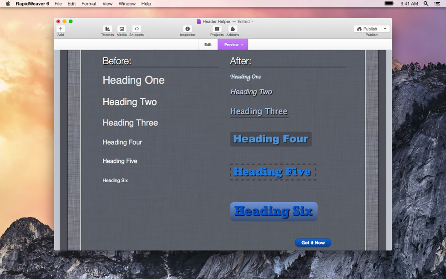446x279 pixels.
Task: Click the dashed-border Heading Five
Action: coord(273,172)
